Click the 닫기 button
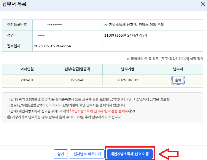Viewport: 207px width, 160px height. (x=61, y=154)
